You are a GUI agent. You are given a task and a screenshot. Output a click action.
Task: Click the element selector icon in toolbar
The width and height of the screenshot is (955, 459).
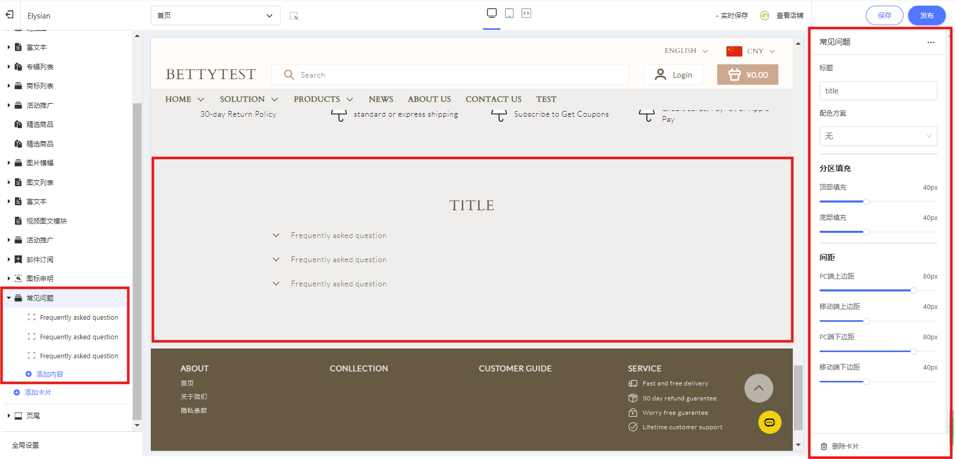[294, 16]
